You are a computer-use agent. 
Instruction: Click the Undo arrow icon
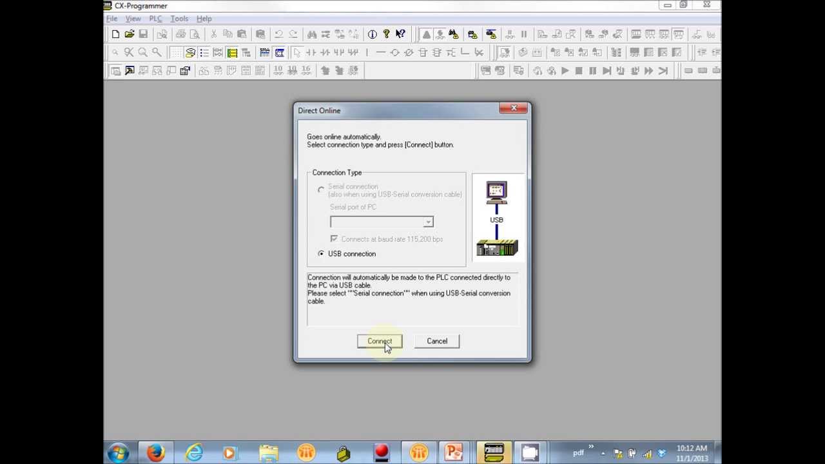pos(278,34)
